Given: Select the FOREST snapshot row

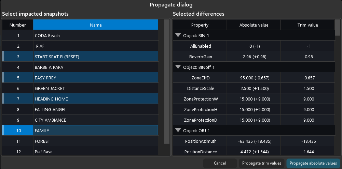Looking at the screenshot, I should (42, 141).
